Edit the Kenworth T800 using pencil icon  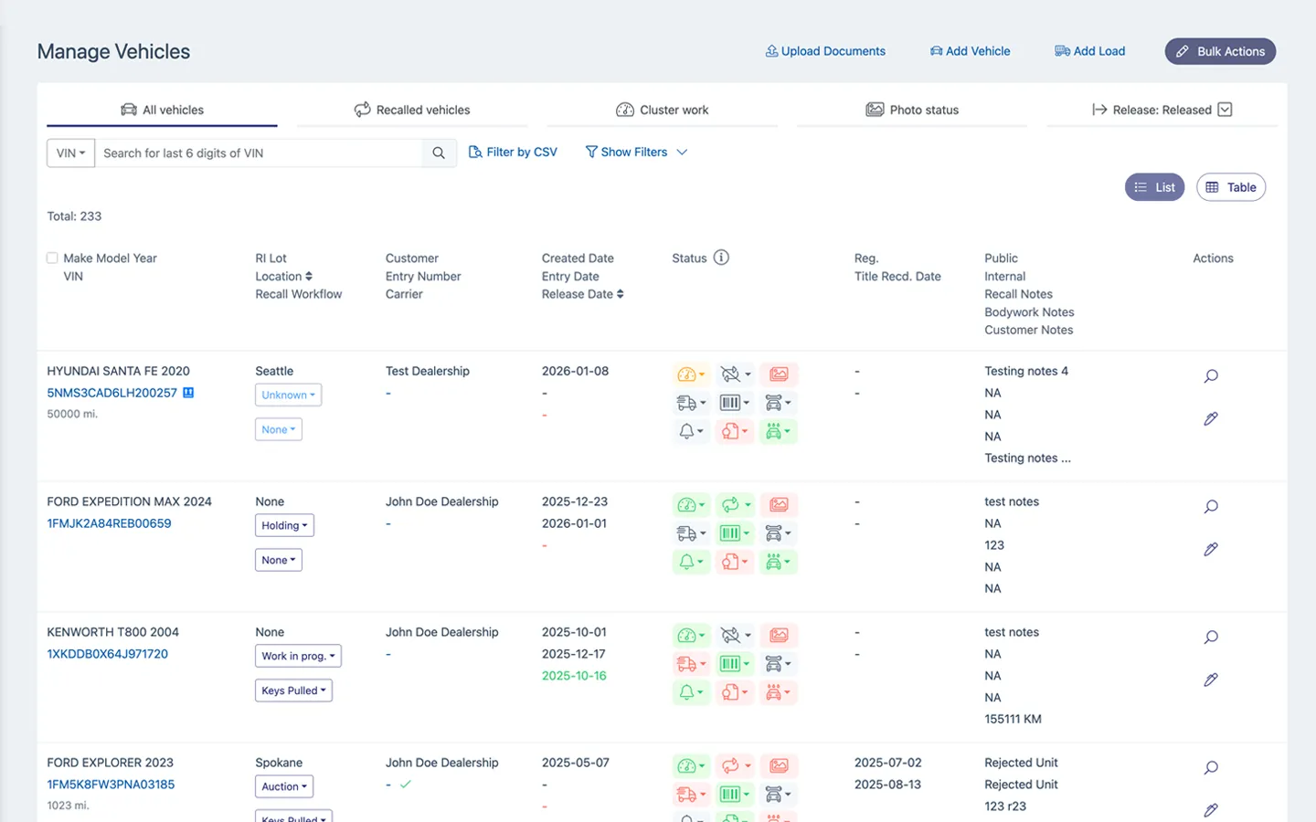tap(1211, 680)
